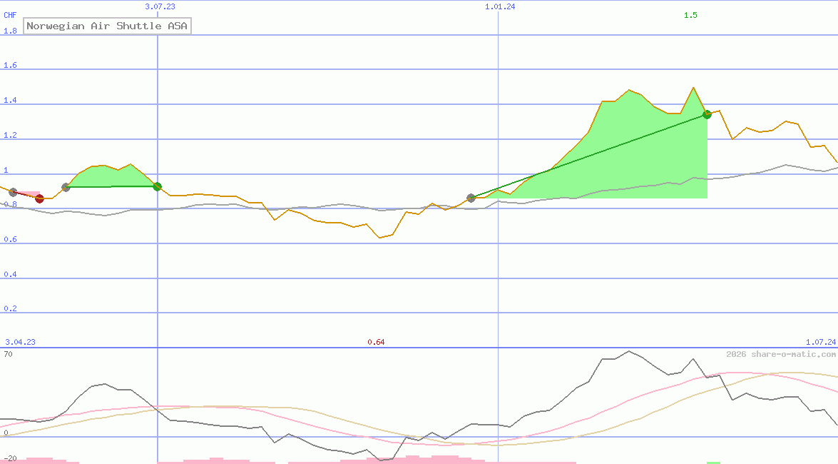The height and width of the screenshot is (464, 838).
Task: Click the 1.01.24 date label at top
Action: tap(500, 6)
